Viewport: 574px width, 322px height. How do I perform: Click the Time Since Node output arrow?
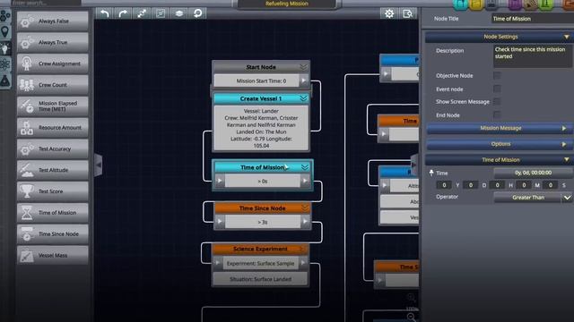point(305,221)
